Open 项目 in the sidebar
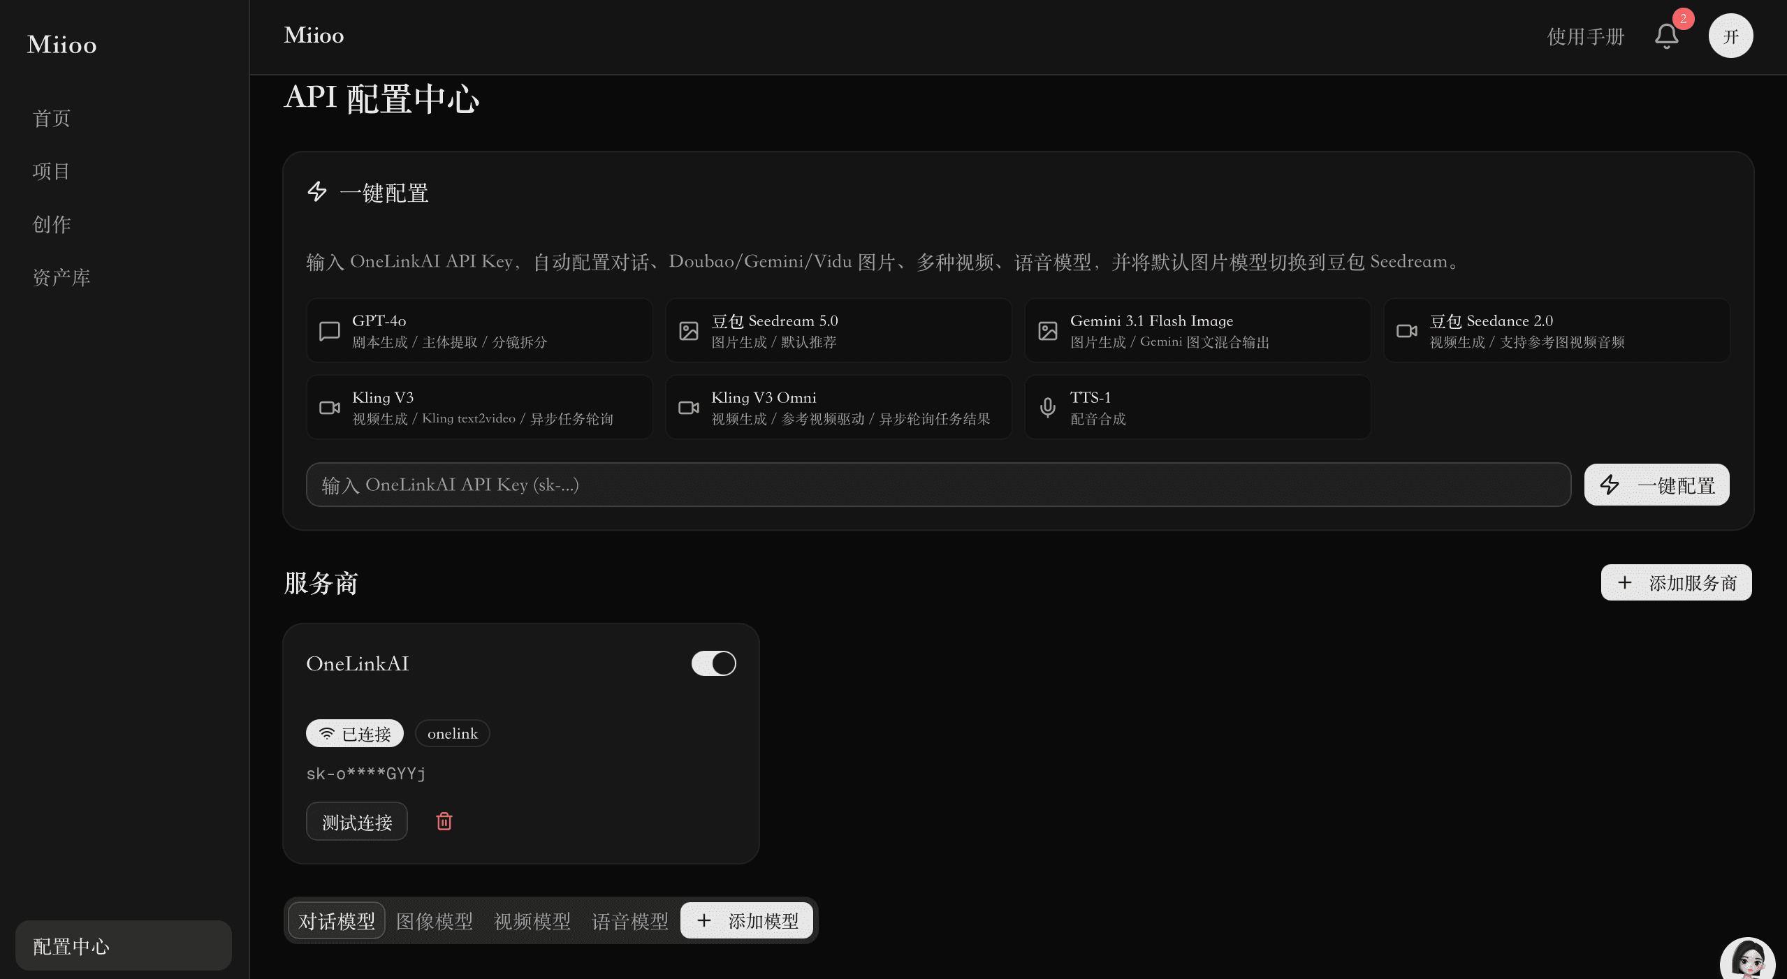This screenshot has width=1787, height=979. 52,171
